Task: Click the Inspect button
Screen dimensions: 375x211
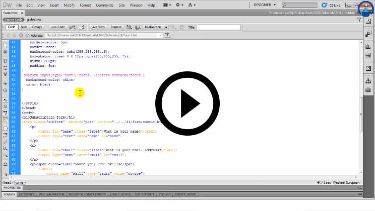Action: click(116, 27)
